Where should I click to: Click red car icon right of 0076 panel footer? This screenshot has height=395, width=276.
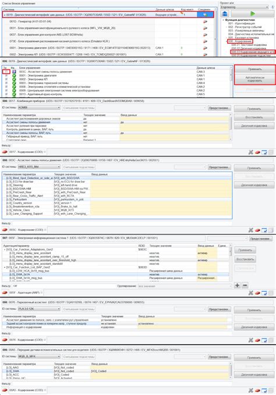pyautogui.click(x=257, y=340)
